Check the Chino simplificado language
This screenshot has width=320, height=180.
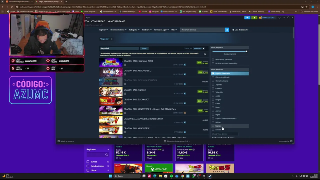(x=213, y=77)
